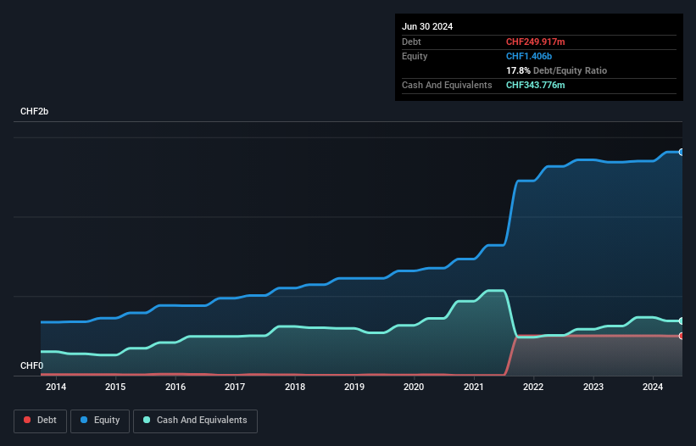This screenshot has height=446, width=696.
Task: Click the CHF343.776m cash value
Action: 535,85
